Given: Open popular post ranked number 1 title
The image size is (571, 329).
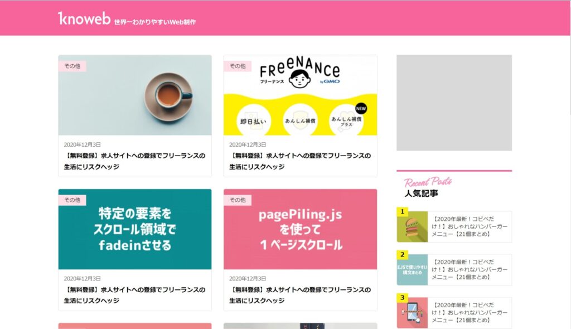Looking at the screenshot, I should pyautogui.click(x=470, y=226).
